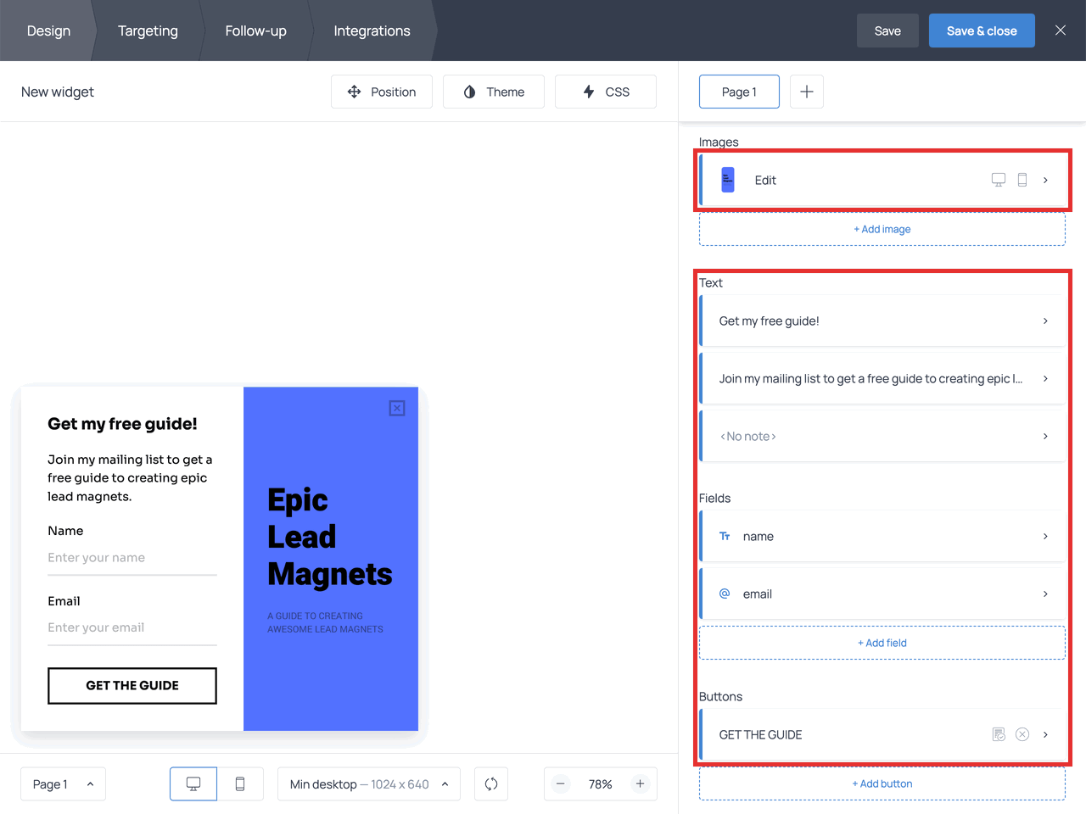Open the Theme editor
This screenshot has height=814, width=1086.
[x=494, y=92]
